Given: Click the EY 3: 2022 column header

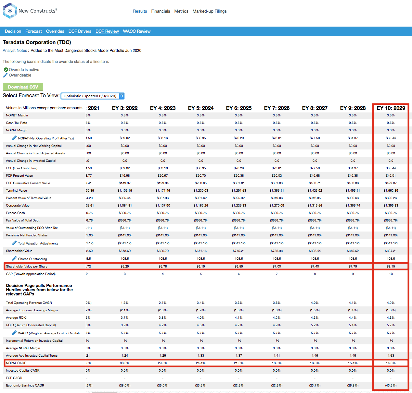Looking at the screenshot, I should pos(125,108).
